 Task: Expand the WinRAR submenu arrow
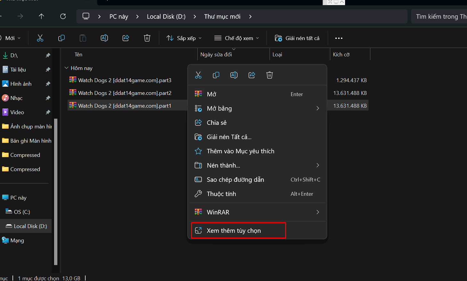click(x=318, y=212)
